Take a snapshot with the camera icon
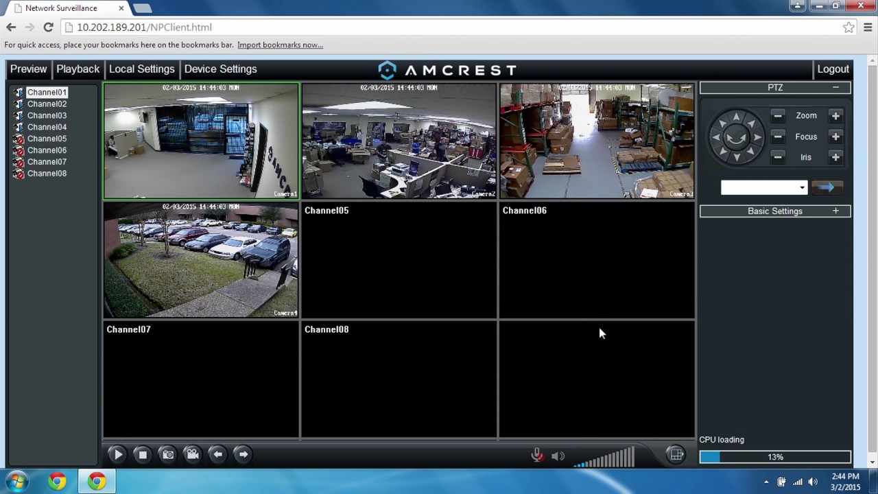Image resolution: width=878 pixels, height=494 pixels. pos(167,454)
